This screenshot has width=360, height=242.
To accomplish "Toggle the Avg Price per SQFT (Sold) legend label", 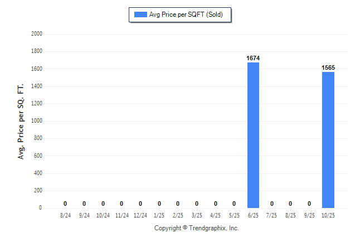I will coord(186,14).
